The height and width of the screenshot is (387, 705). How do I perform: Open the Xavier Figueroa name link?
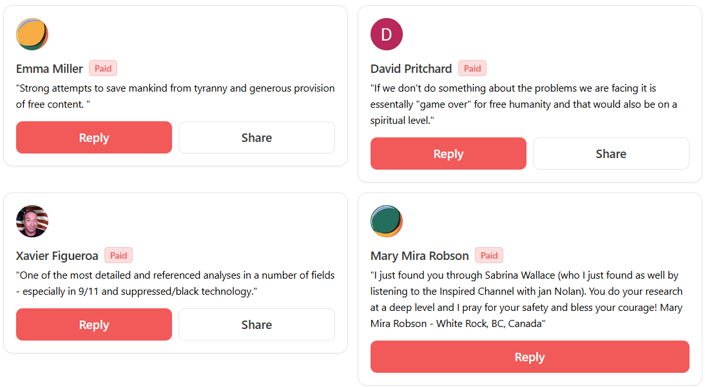pos(57,256)
